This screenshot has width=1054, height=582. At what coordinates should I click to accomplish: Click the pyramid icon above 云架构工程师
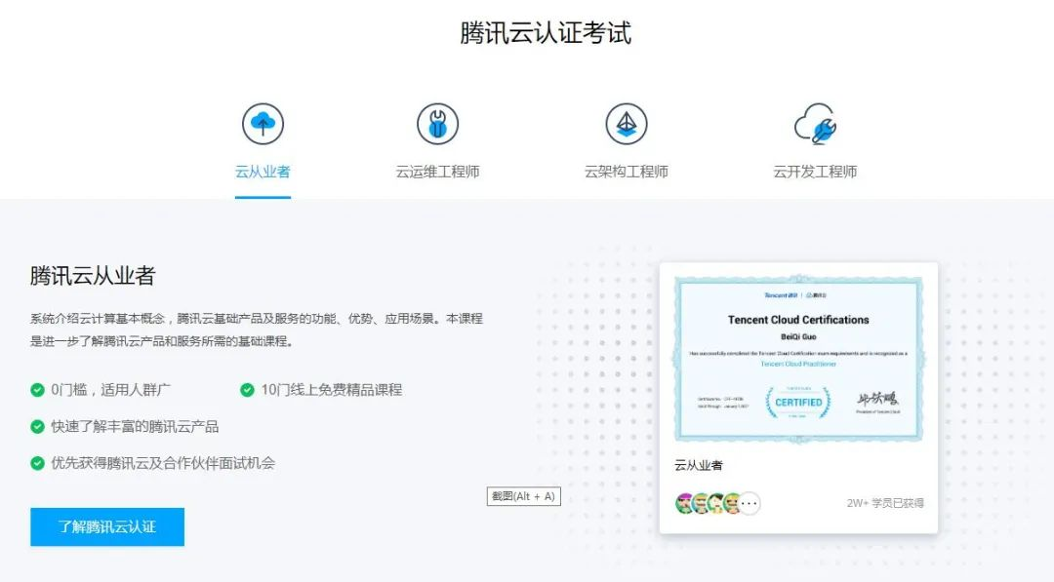627,124
